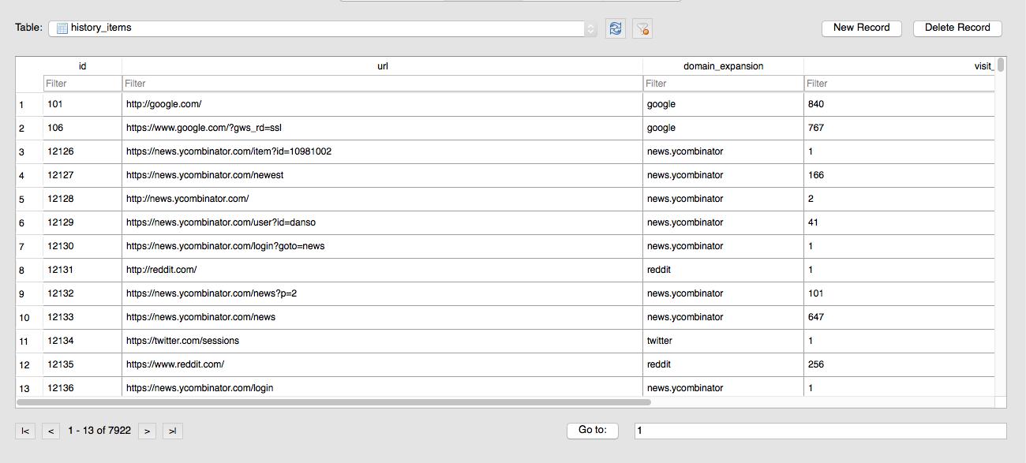Go to the next page of records

pyautogui.click(x=147, y=431)
